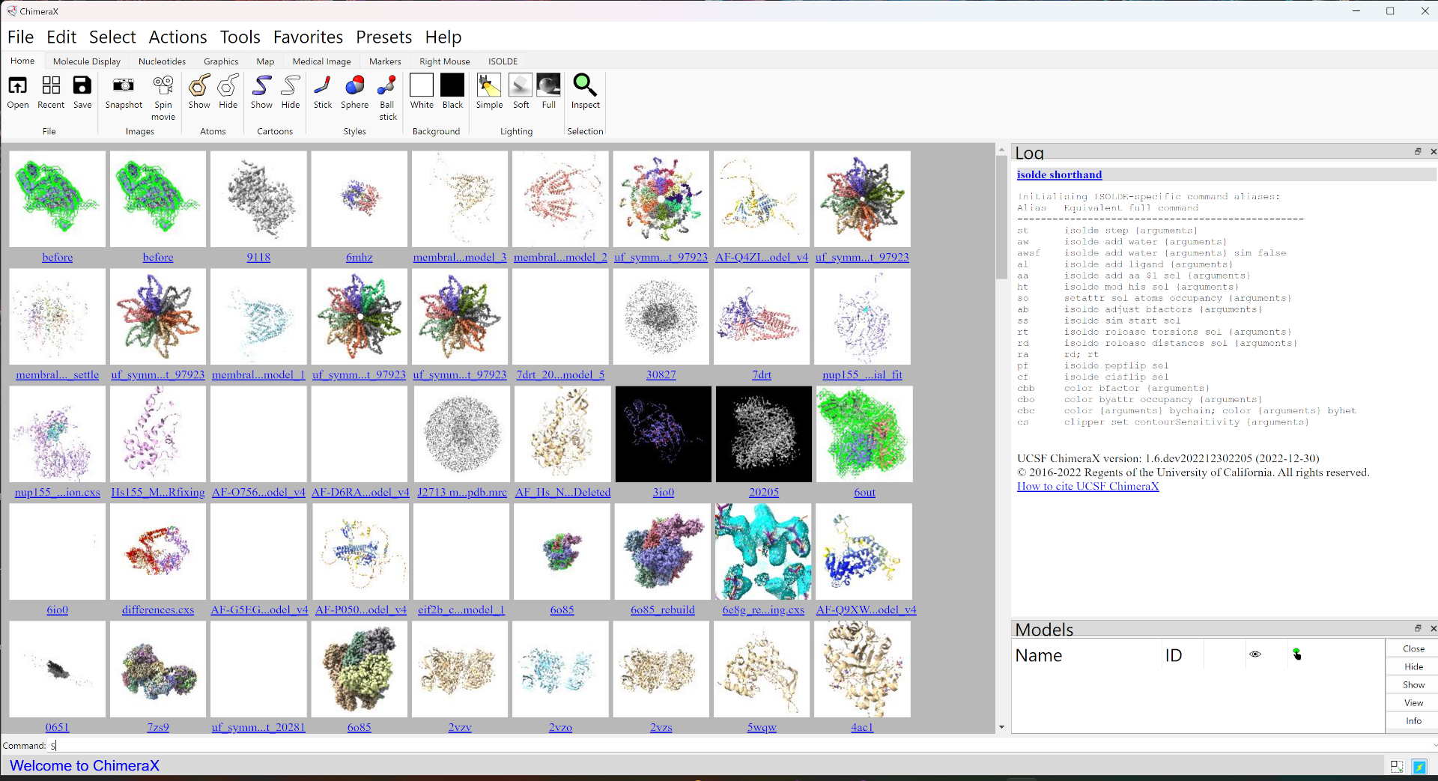
Task: Open the Favorites menu
Action: pyautogui.click(x=308, y=37)
